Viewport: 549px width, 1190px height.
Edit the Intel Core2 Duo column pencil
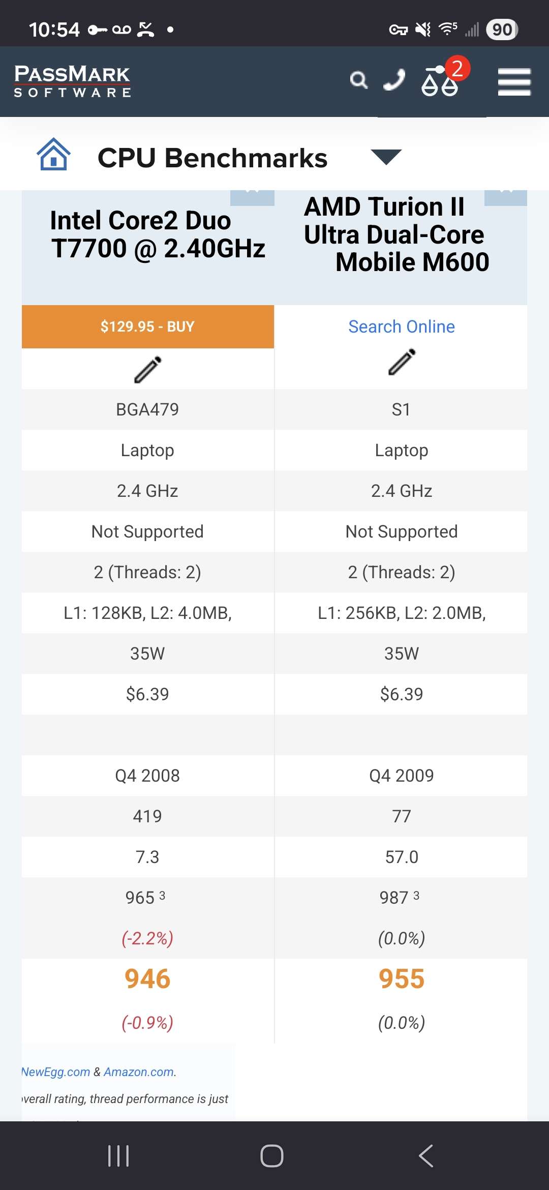pos(147,370)
